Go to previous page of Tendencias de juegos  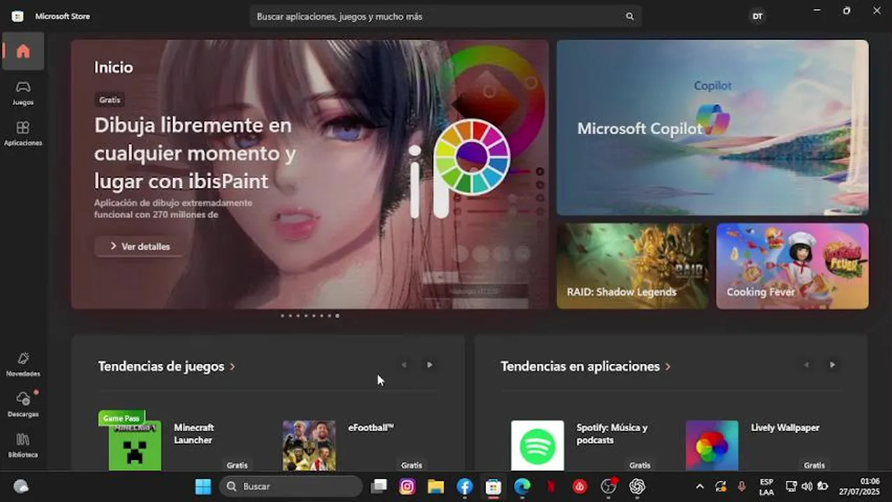pyautogui.click(x=403, y=365)
